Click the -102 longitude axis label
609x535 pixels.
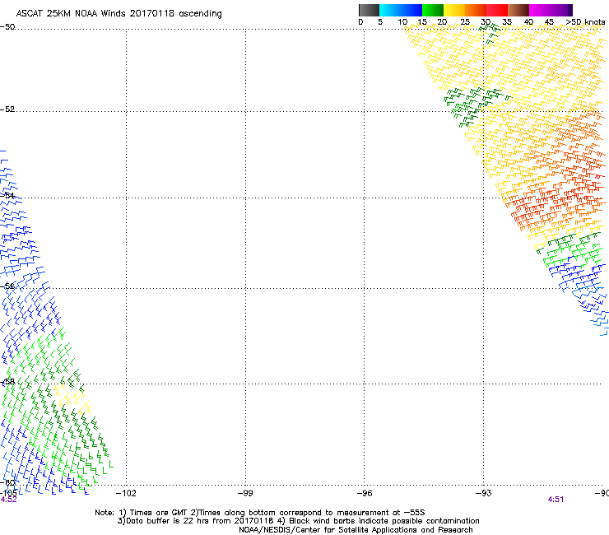point(126,493)
